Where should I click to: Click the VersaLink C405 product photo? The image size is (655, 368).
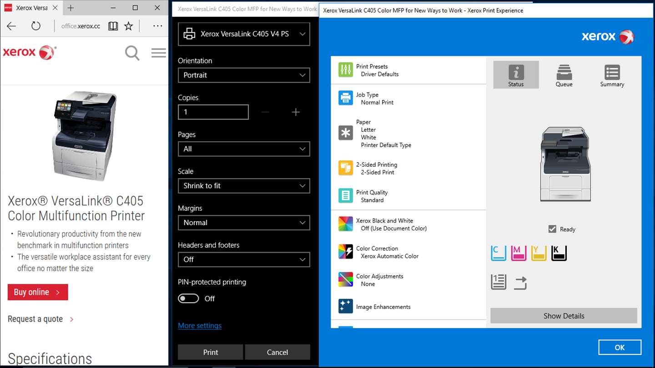tap(84, 136)
